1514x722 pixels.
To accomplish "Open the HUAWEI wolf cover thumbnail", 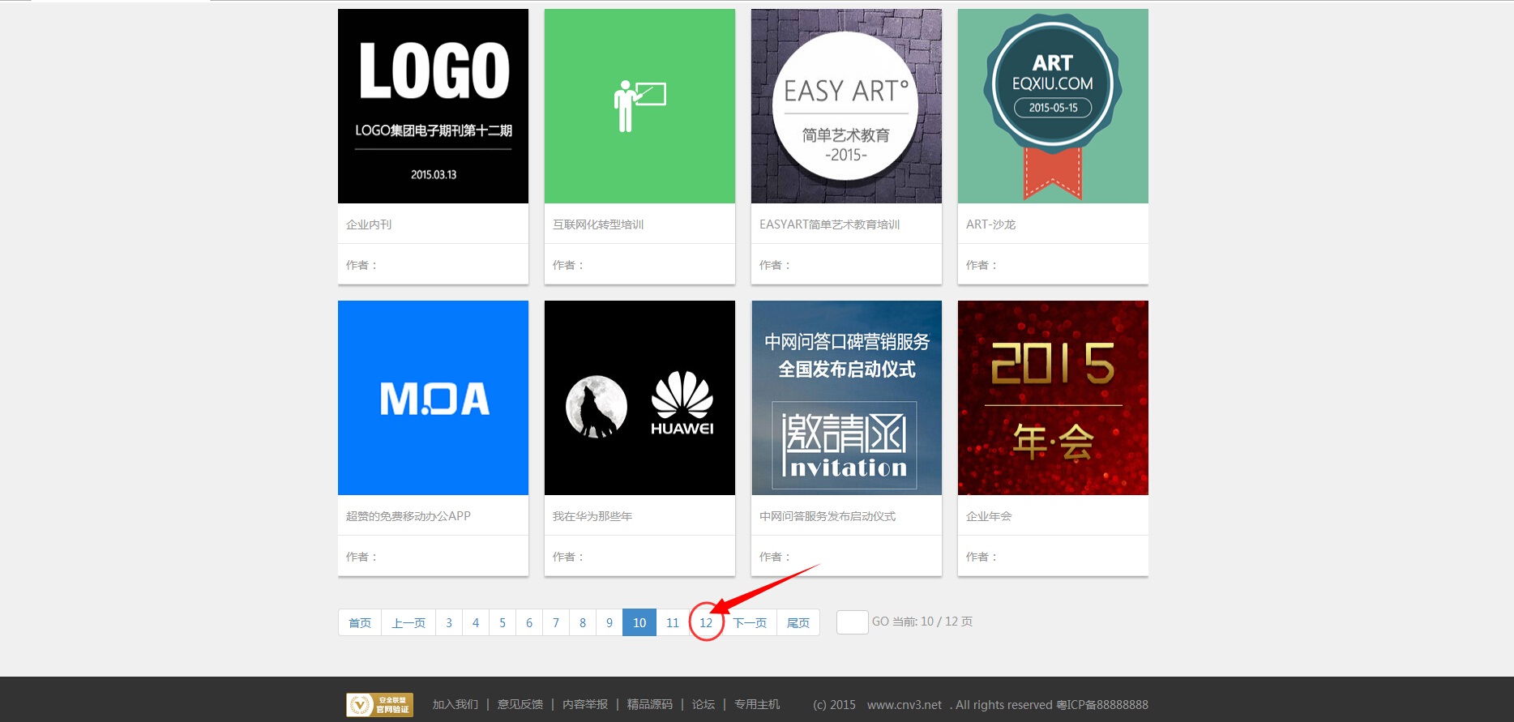I will 639,398.
